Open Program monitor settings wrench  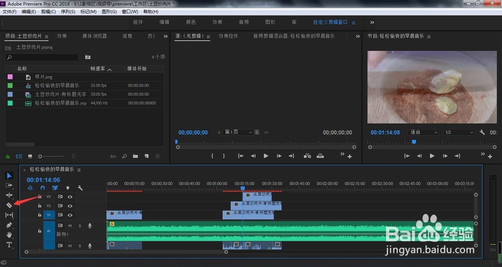click(482, 132)
